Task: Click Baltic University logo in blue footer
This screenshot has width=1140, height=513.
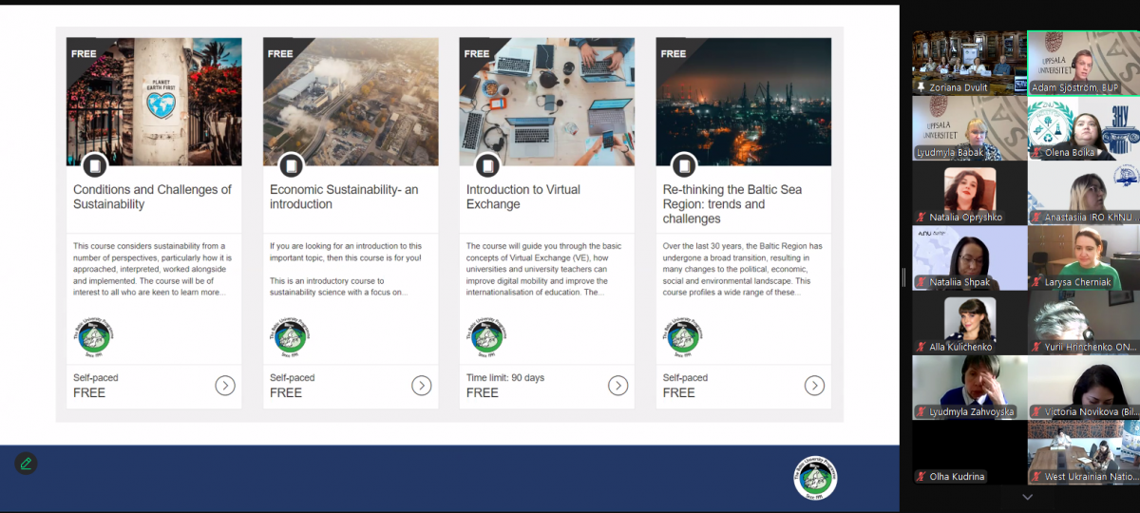Action: 815,478
